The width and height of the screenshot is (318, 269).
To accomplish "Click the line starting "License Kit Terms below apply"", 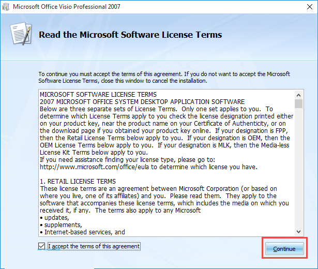I will coord(94,153).
